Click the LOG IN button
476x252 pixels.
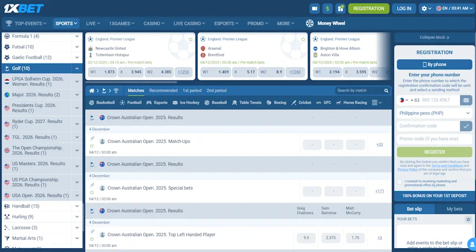404,8
